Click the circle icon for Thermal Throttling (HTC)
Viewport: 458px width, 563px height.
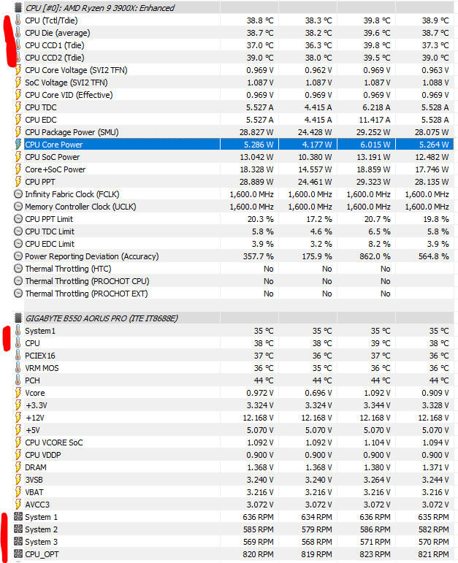tap(18, 269)
